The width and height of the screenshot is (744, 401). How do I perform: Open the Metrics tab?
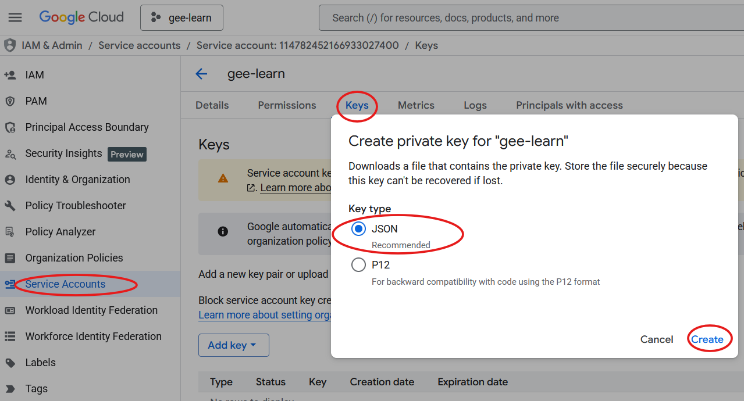click(x=415, y=105)
